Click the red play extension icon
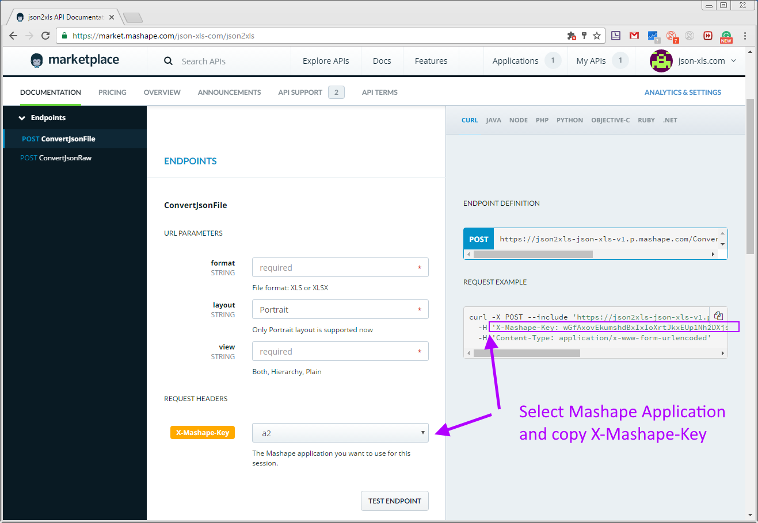This screenshot has width=758, height=523. click(x=708, y=36)
